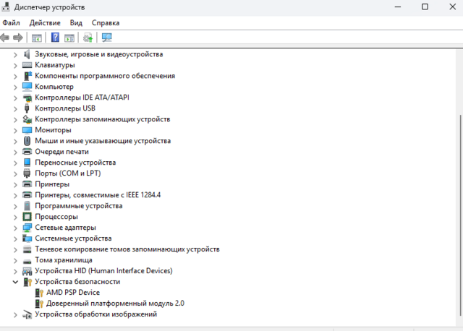Screen dimensions: 463x331
Task: Click the Help toolbar icon with question mark
Action: 55,38
